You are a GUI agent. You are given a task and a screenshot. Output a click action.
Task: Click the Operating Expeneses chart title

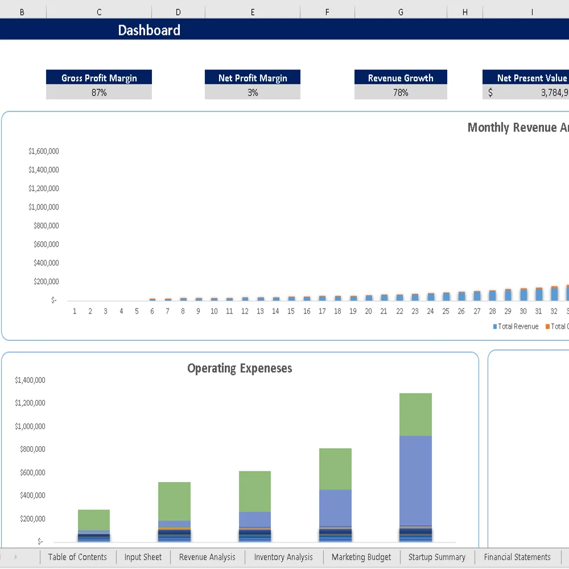pos(239,368)
